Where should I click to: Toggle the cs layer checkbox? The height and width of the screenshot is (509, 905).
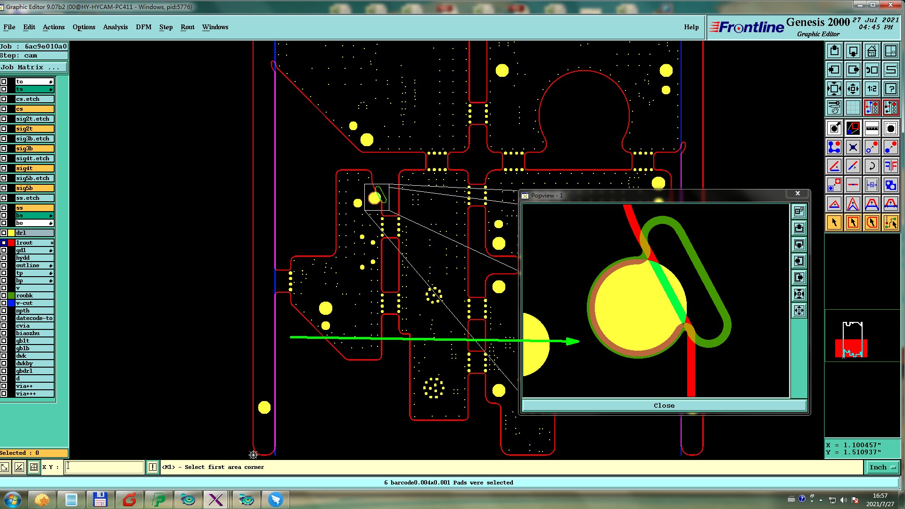(x=4, y=109)
